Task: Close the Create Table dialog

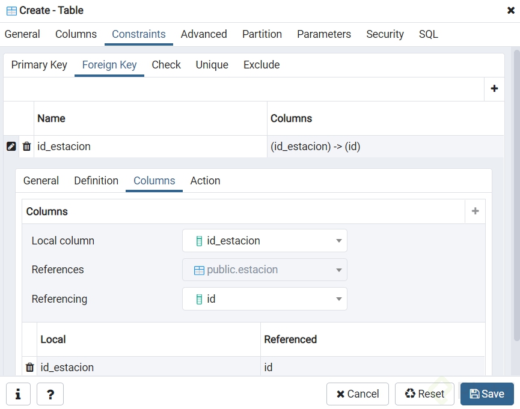Action: tap(511, 10)
